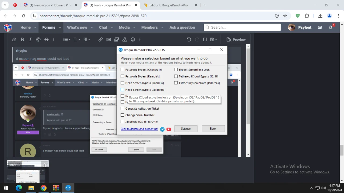
Task: Click the PHCorner site logo
Action: click(8, 27)
